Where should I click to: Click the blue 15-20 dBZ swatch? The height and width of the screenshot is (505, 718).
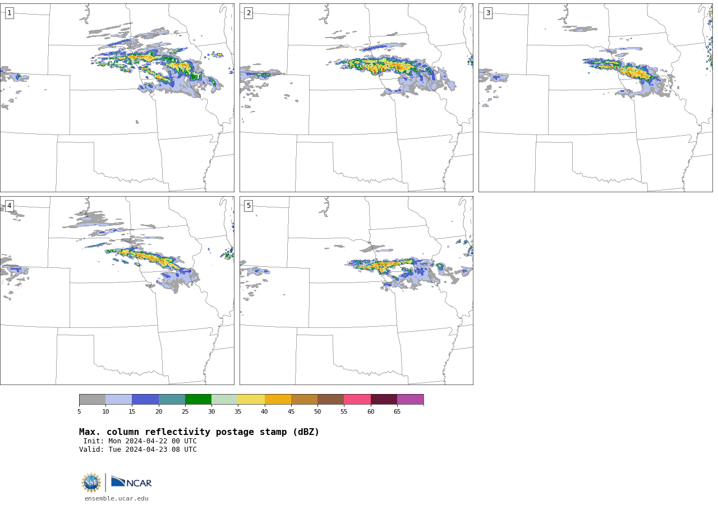point(145,399)
